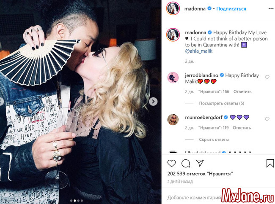Open the comment bubble icon

(186, 164)
